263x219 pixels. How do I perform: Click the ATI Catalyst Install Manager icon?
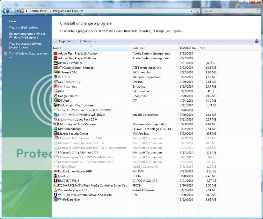(55, 68)
